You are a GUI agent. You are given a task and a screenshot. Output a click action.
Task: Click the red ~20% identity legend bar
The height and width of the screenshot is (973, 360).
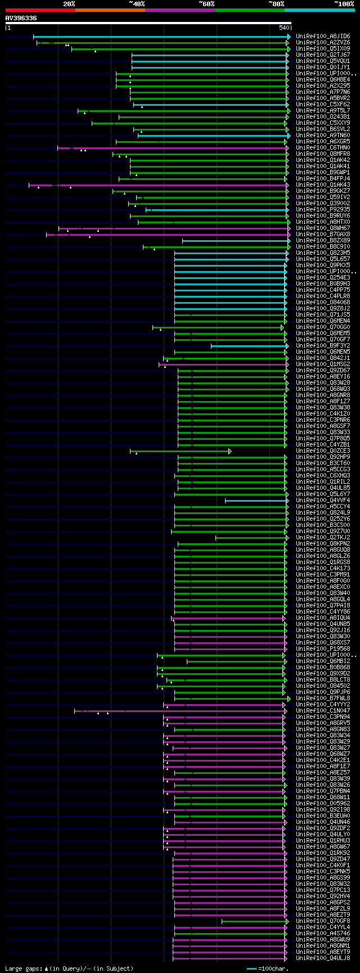(x=40, y=10)
